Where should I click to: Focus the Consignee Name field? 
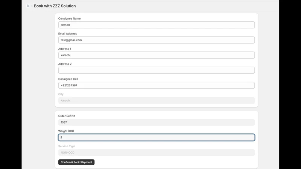coord(157,25)
